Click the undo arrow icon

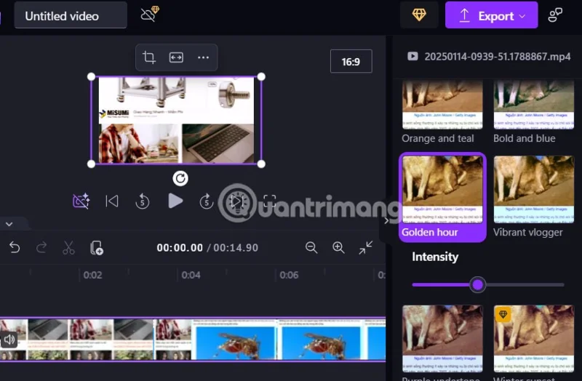(x=15, y=247)
